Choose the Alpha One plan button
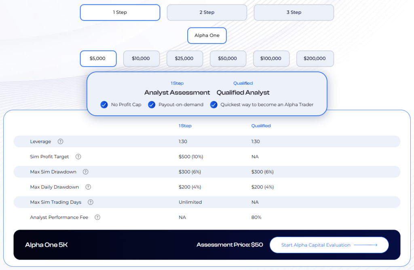The height and width of the screenshot is (270, 414). [x=207, y=36]
